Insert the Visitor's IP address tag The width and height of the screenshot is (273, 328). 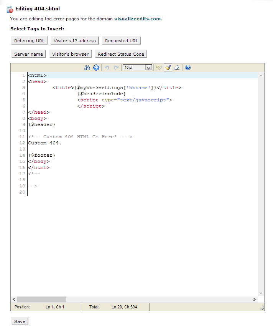coord(74,41)
